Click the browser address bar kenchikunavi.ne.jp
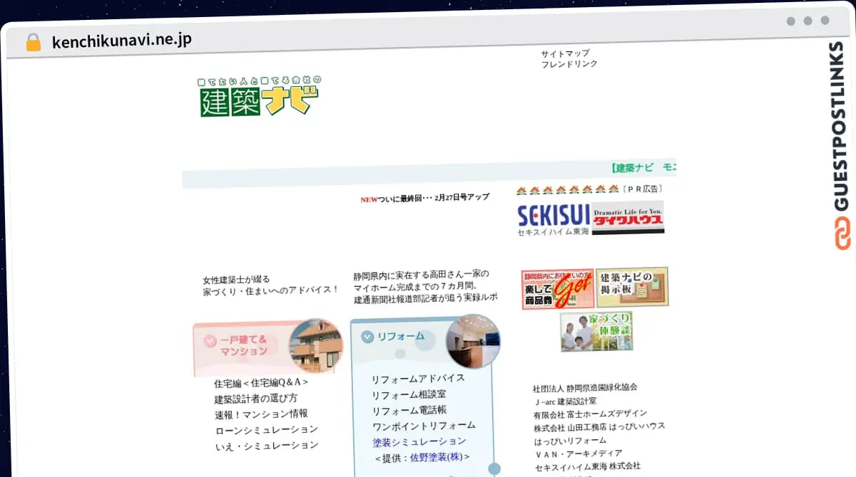Viewport: 856px width, 477px height. click(x=122, y=41)
